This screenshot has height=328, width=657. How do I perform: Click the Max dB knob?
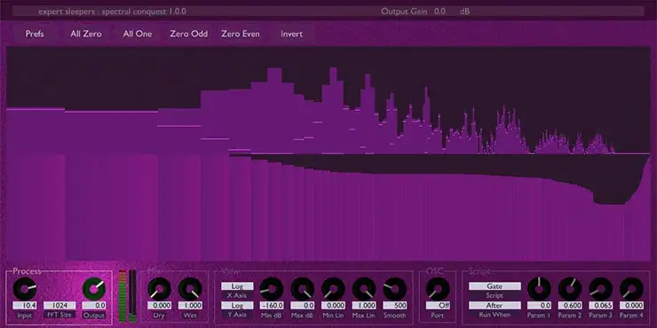click(x=303, y=289)
